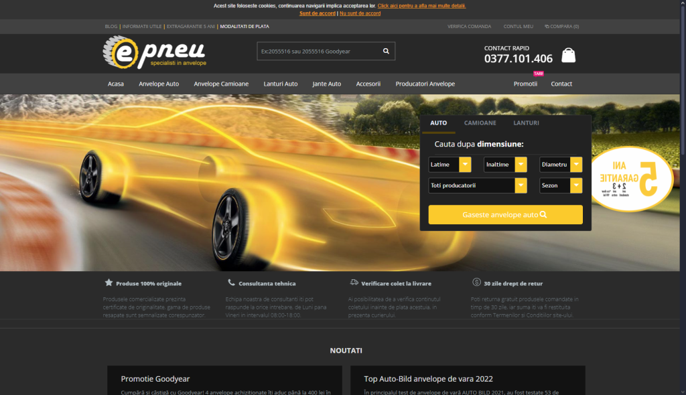Open the VERIFICA COMANDA link

coord(469,26)
